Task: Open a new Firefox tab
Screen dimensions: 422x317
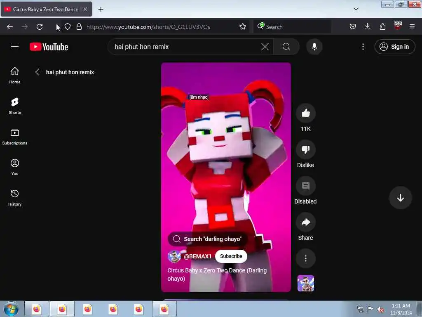Action: tap(101, 9)
